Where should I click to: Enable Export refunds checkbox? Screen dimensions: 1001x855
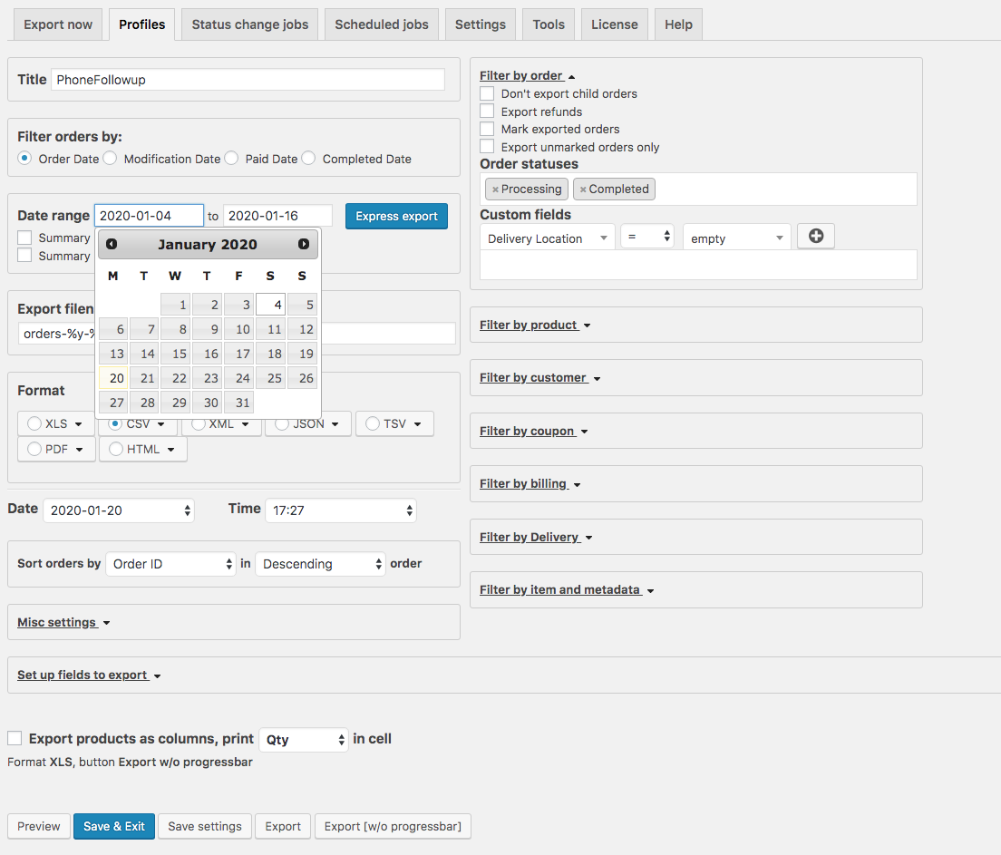(x=487, y=112)
